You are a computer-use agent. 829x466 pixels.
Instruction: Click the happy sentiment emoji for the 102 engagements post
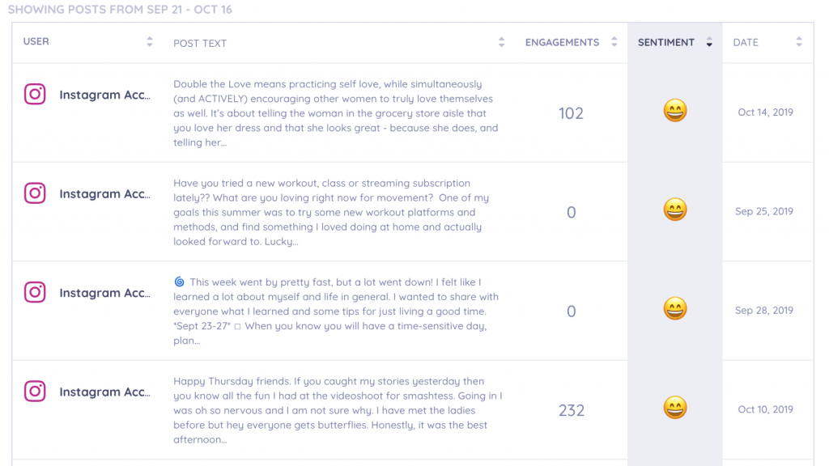(675, 111)
